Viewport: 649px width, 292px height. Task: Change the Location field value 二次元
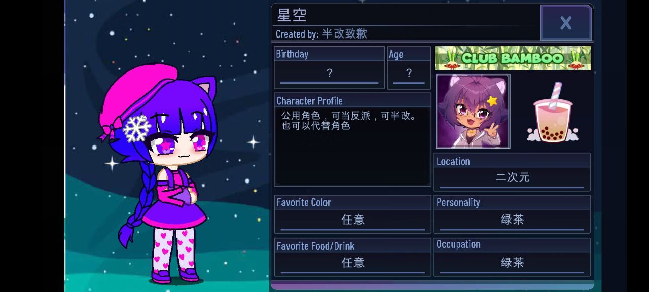(512, 178)
